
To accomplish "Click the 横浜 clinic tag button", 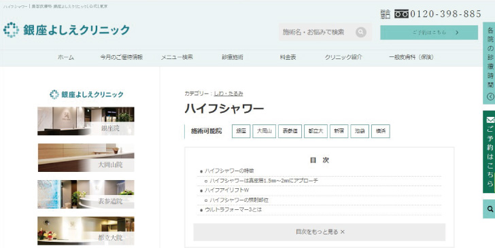I will (381, 131).
